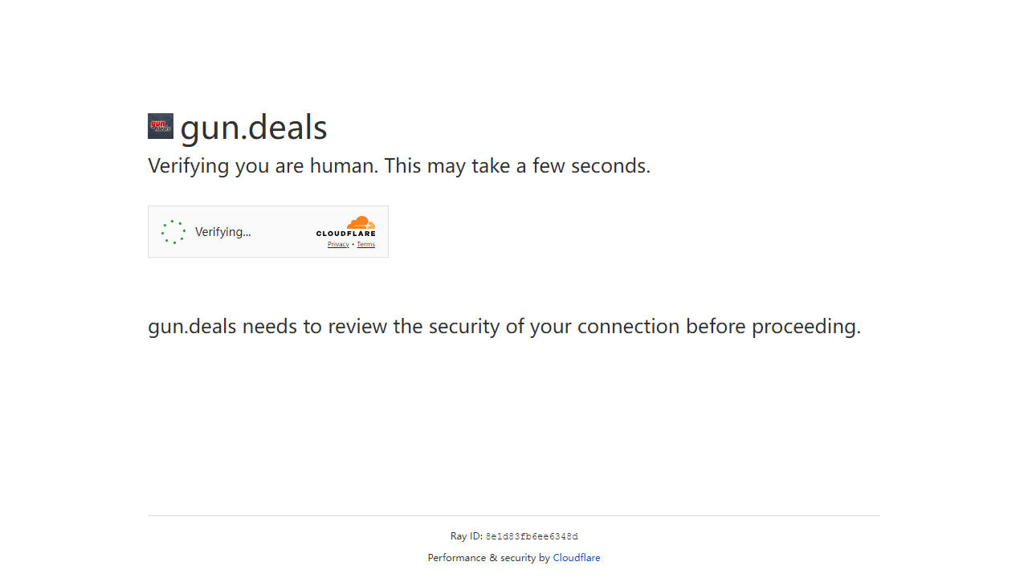
Task: Click the Verifying... label in the challenge box
Action: 222,231
